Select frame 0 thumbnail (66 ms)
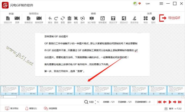This screenshot has height=112, width=185. pos(10,90)
